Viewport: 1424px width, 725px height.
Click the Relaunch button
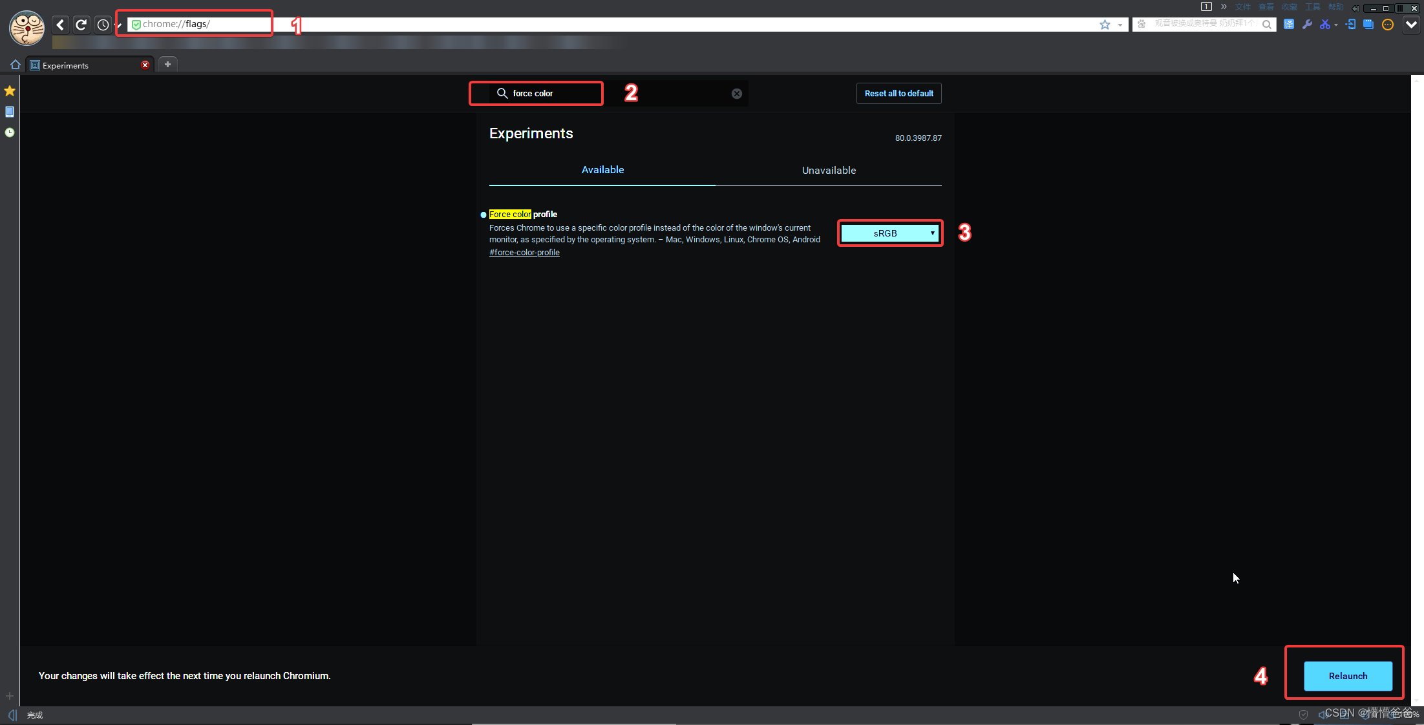click(1348, 676)
